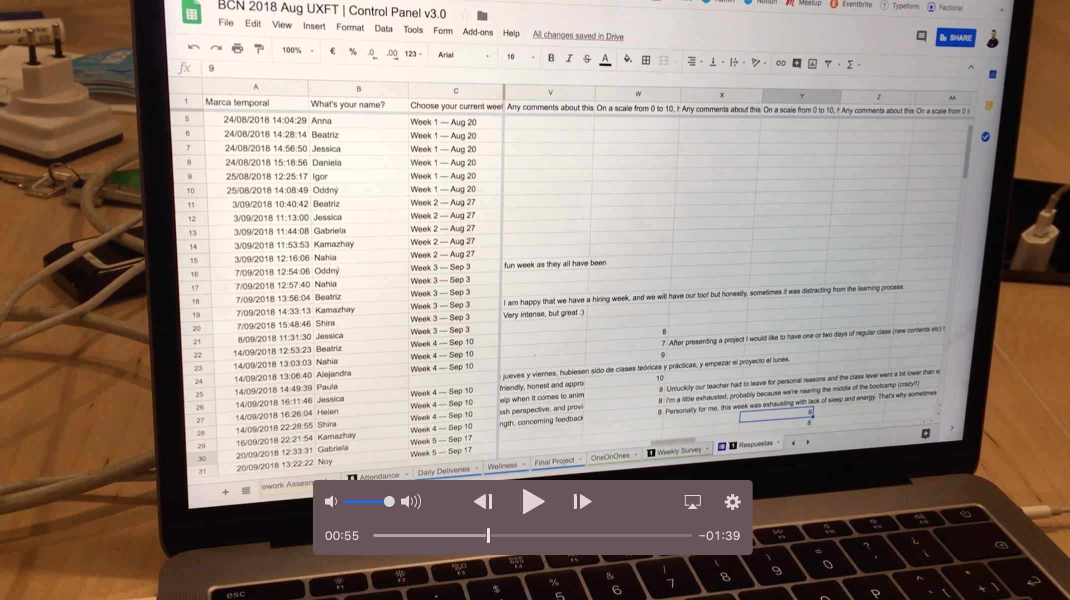The height and width of the screenshot is (600, 1070).
Task: Open the Insert menu
Action: (x=314, y=26)
